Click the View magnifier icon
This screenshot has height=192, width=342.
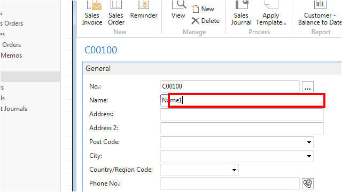(x=179, y=5)
